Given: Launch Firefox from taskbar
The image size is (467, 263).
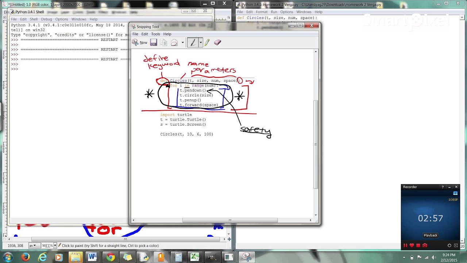Looking at the screenshot, I should pyautogui.click(x=25, y=257).
